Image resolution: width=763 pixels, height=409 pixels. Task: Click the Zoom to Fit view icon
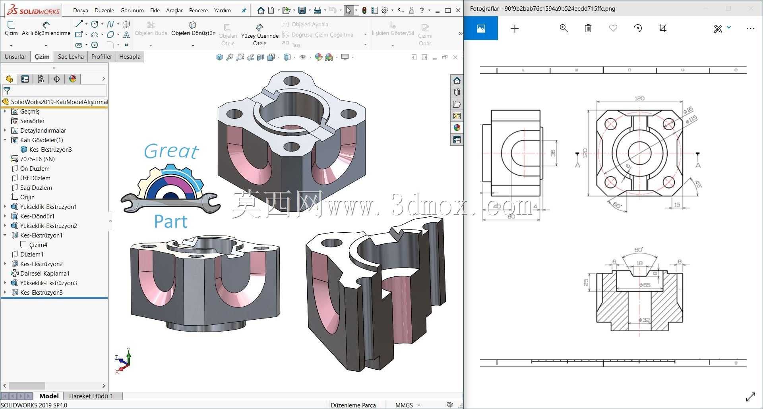pos(230,57)
